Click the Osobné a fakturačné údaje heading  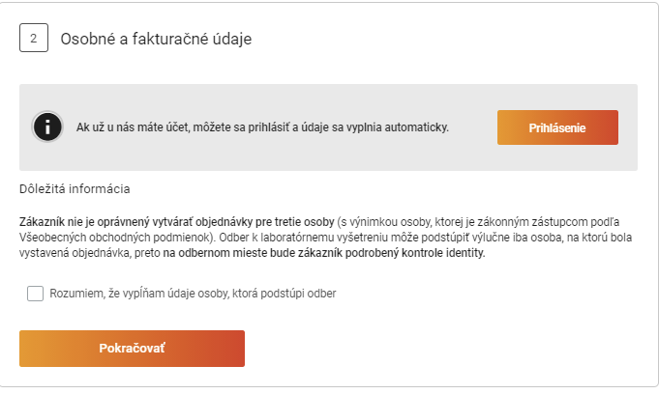(156, 39)
